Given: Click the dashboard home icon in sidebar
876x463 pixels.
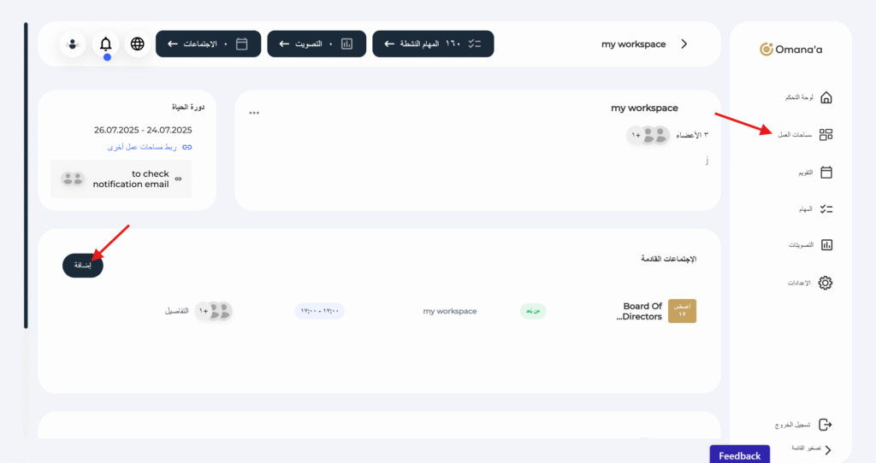Looking at the screenshot, I should point(826,97).
